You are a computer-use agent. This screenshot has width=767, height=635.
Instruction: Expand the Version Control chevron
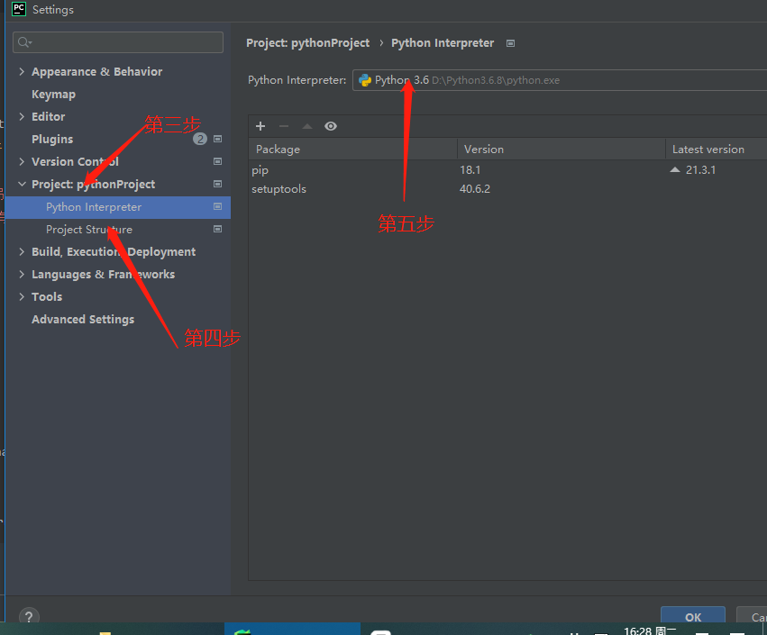click(22, 161)
